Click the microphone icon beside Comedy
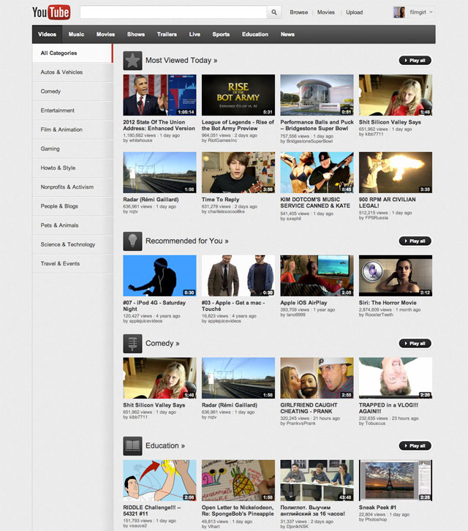The width and height of the screenshot is (468, 531). [x=132, y=343]
